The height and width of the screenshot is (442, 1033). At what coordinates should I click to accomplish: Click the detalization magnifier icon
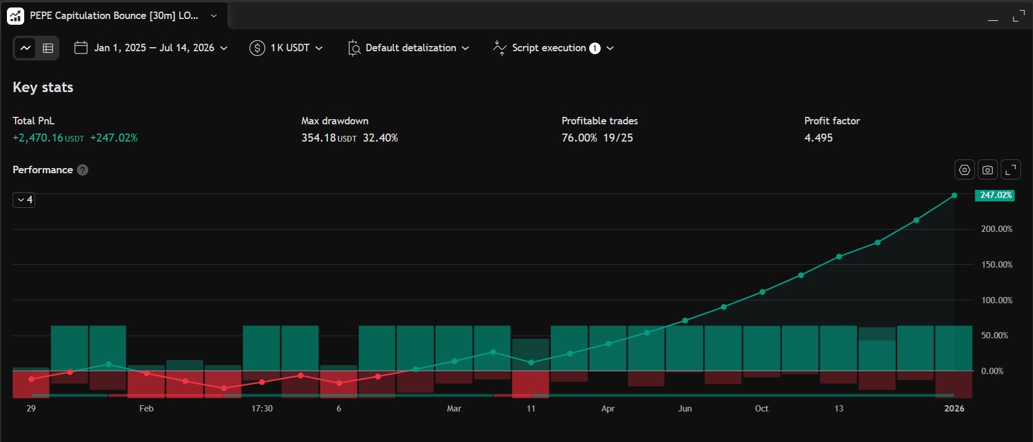[x=354, y=48]
